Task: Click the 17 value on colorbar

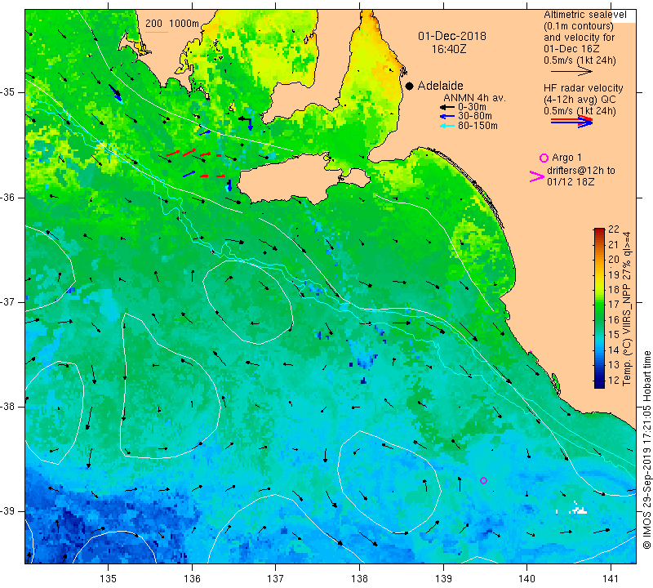Action: pos(614,305)
